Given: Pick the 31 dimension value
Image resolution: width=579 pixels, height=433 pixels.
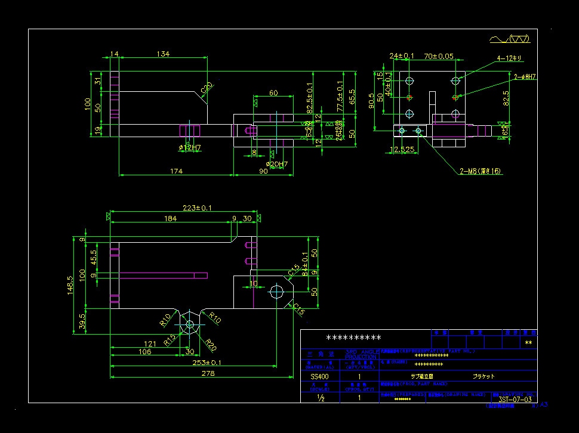Looking at the screenshot, I should (x=98, y=81).
